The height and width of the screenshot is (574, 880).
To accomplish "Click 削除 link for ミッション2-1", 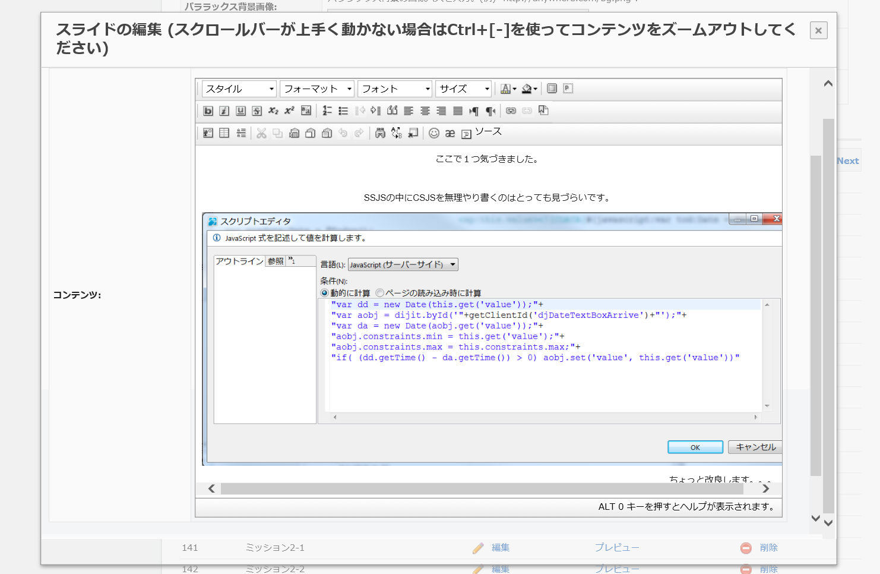I will [768, 548].
